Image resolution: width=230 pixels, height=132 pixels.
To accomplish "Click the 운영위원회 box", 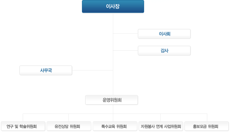I will [112, 100].
